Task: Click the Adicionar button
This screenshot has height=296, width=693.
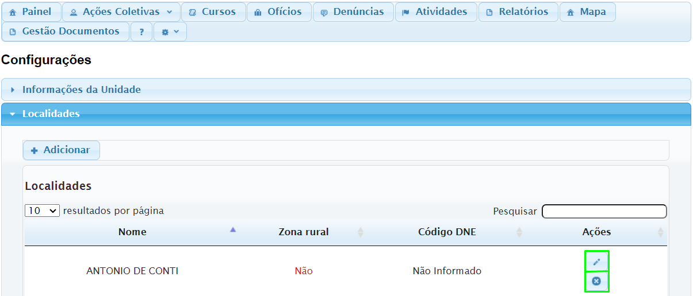Action: 61,150
